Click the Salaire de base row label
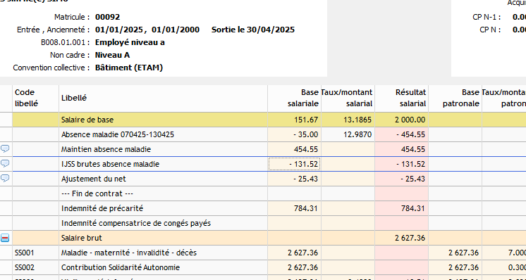The image size is (526, 280). [87, 120]
